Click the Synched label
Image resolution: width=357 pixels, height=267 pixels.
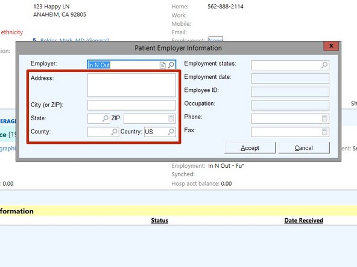click(183, 174)
